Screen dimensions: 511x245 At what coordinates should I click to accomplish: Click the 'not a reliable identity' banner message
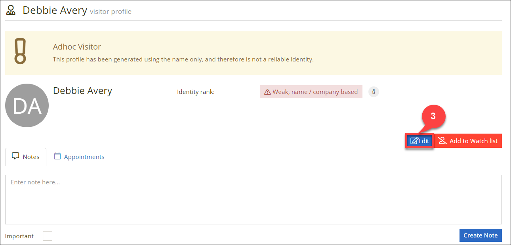pos(183,59)
